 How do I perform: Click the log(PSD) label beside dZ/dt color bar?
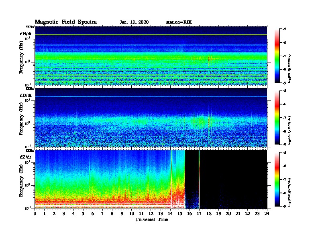point(289,192)
